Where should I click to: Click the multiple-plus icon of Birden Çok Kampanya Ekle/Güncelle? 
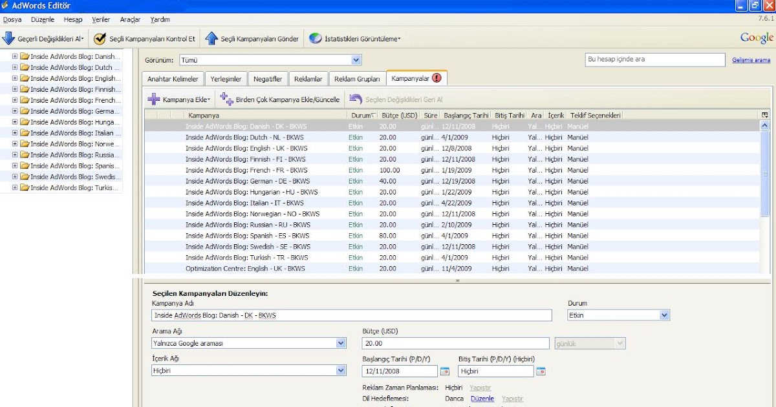226,99
